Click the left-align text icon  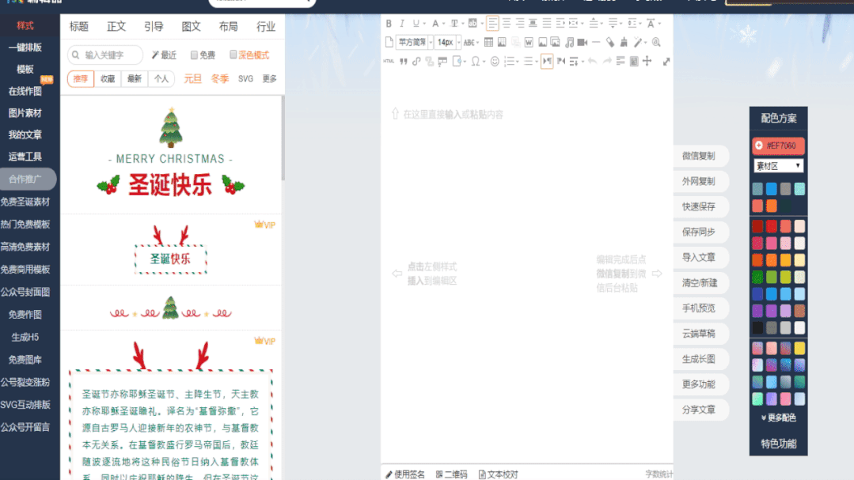[492, 23]
